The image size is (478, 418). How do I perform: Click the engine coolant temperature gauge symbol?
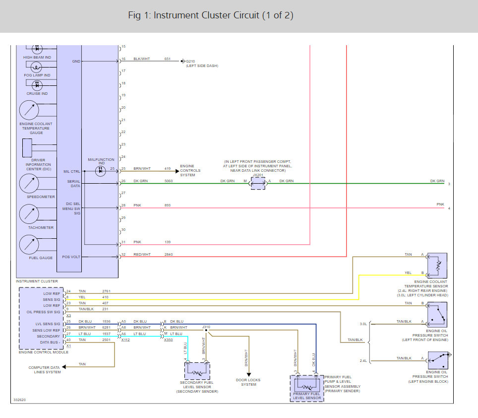tap(29, 110)
